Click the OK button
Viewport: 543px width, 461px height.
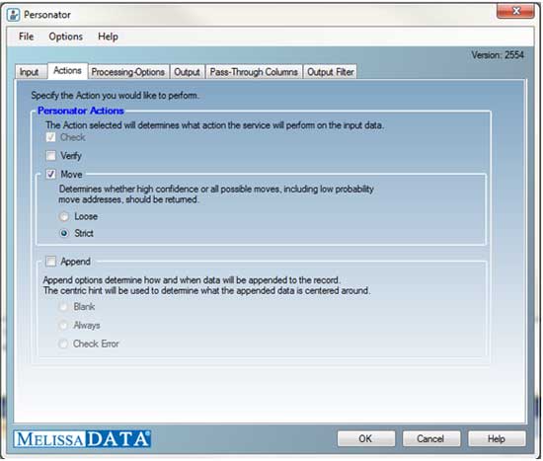coord(365,439)
